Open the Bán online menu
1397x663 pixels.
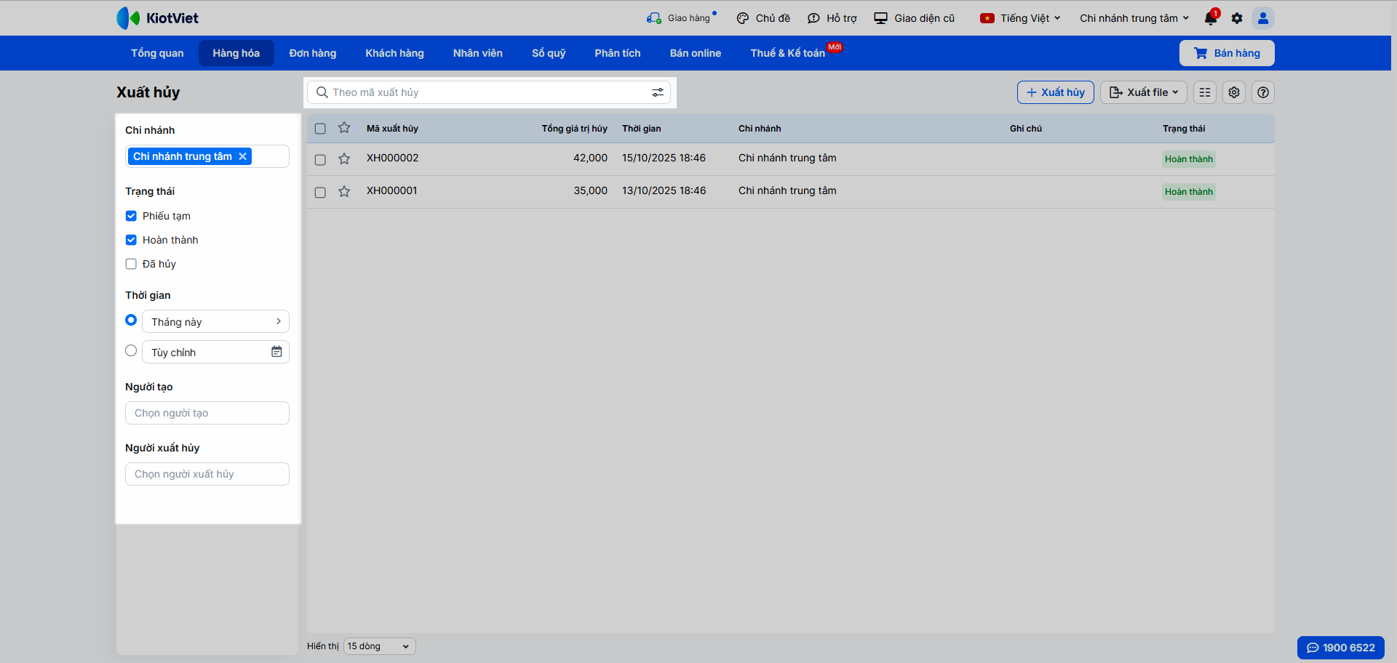point(696,53)
